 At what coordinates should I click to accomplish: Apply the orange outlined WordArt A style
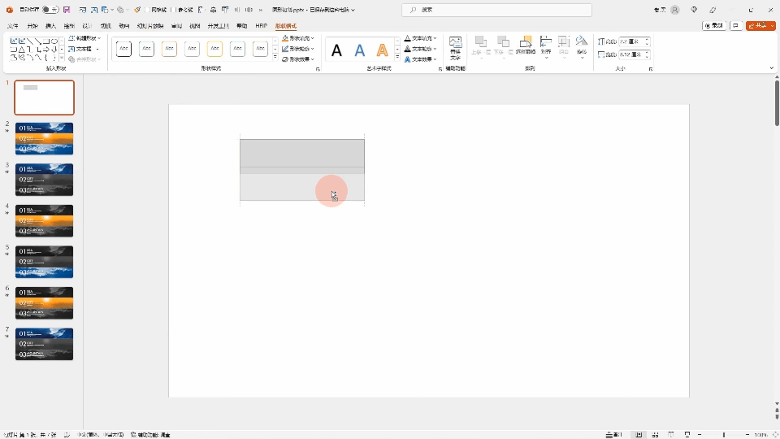tap(382, 50)
